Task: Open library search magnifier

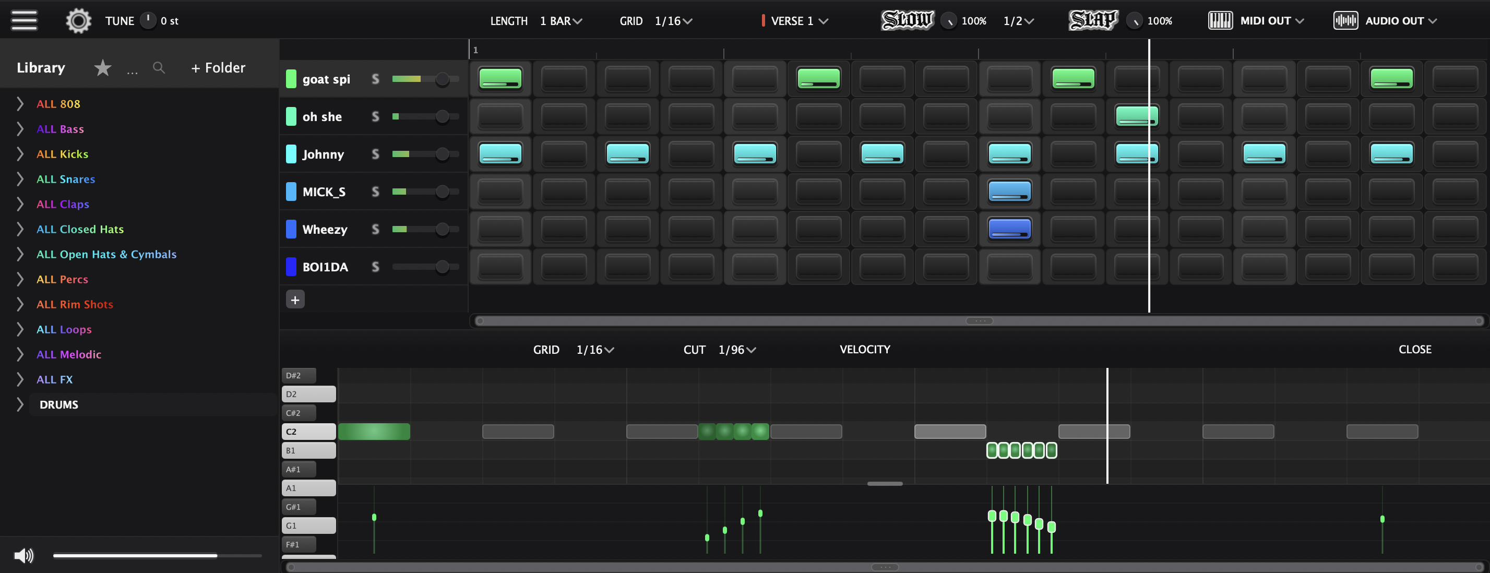Action: pyautogui.click(x=159, y=68)
